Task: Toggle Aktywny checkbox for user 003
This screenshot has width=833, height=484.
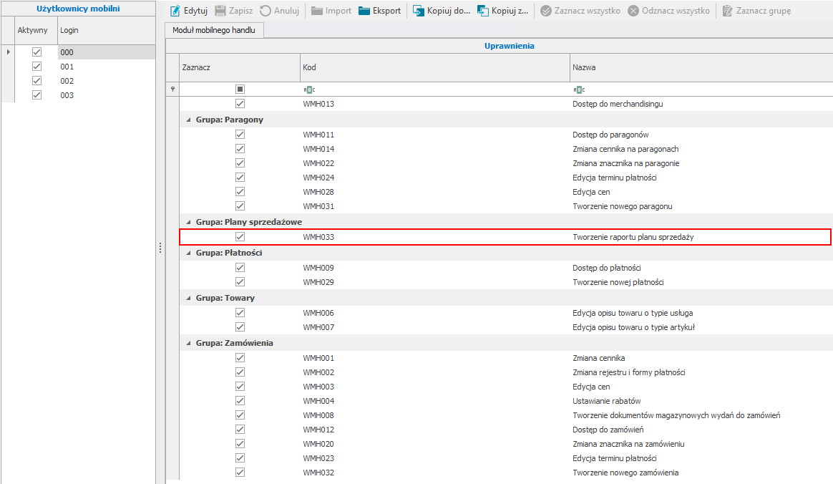Action: 36,95
